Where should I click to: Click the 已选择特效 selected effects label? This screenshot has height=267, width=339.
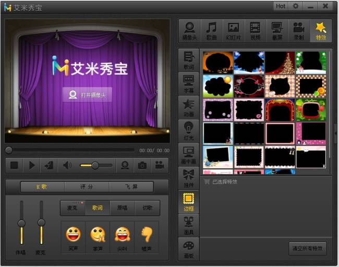225,182
